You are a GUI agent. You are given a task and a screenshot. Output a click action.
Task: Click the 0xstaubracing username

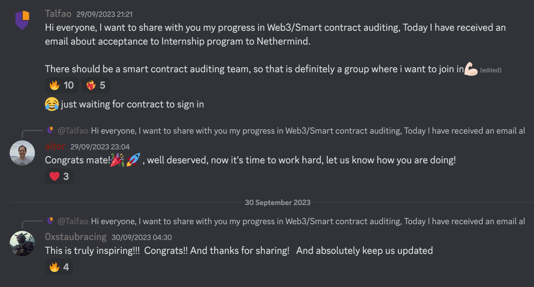[x=76, y=237]
